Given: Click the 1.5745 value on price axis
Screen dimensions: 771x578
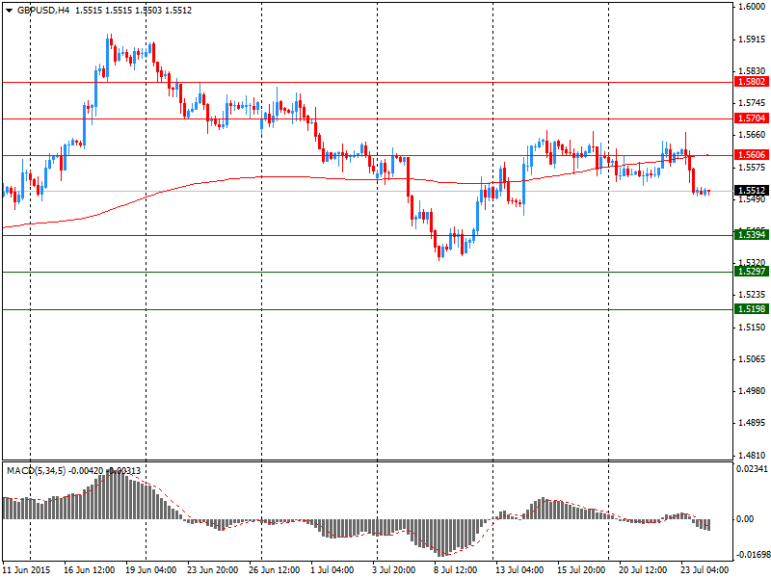Looking at the screenshot, I should (x=752, y=103).
